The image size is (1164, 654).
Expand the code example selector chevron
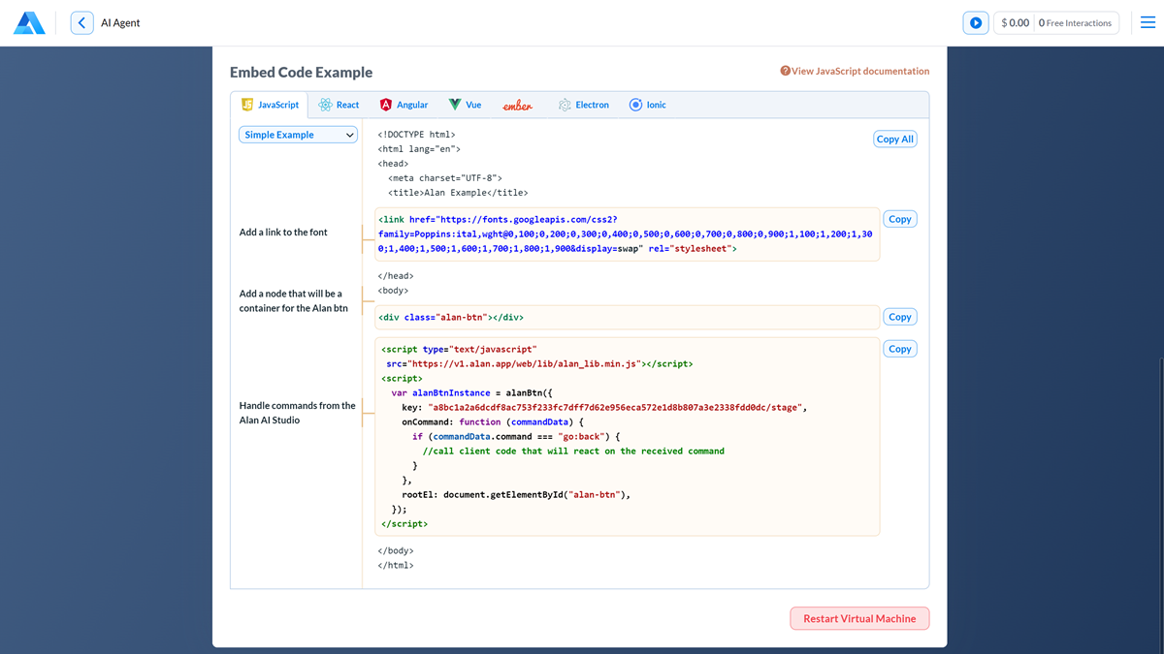(351, 135)
